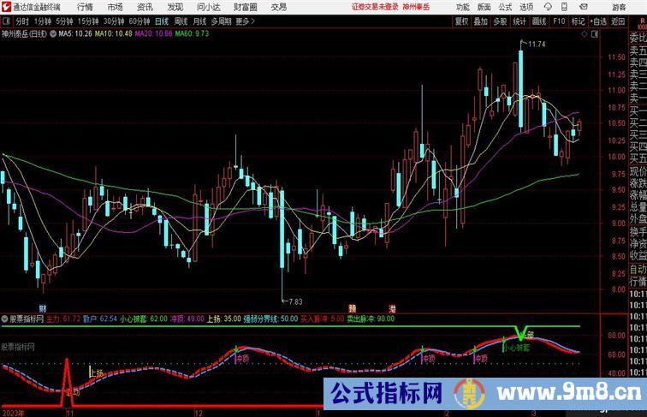Click the 7.83 low price label
This screenshot has width=647, height=417.
(x=295, y=301)
